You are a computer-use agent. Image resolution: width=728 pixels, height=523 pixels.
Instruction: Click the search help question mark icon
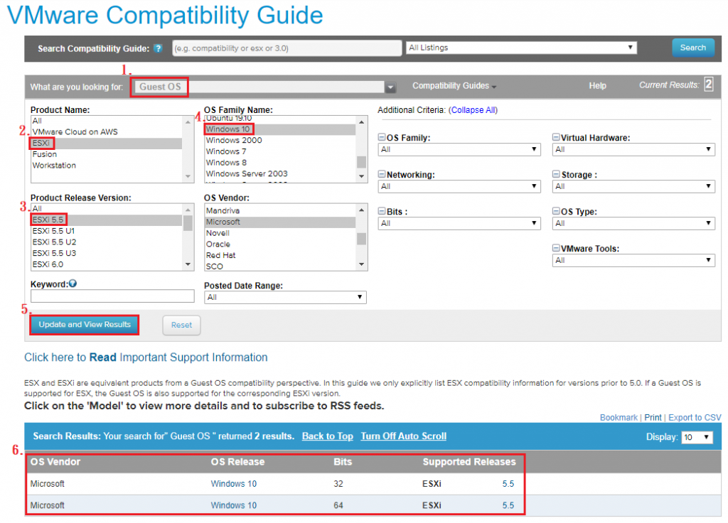[x=158, y=48]
